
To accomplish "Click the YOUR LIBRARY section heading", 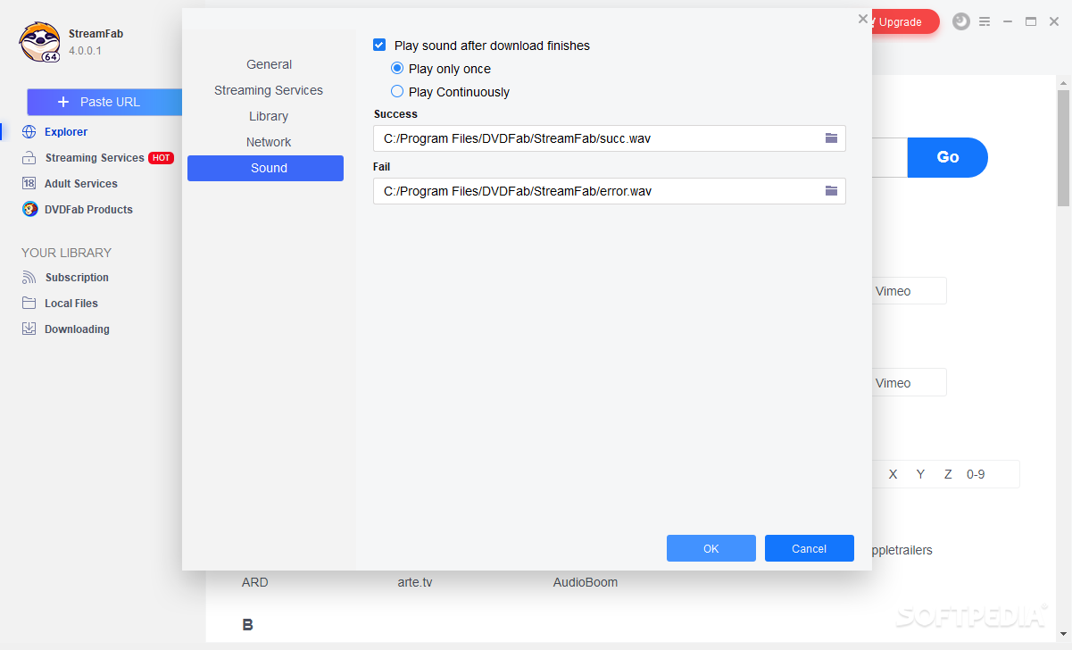I will point(67,253).
